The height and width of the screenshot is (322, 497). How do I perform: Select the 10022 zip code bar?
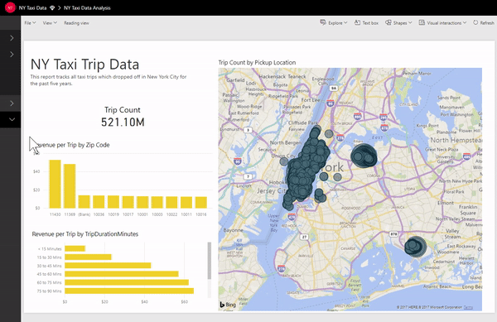pos(171,202)
